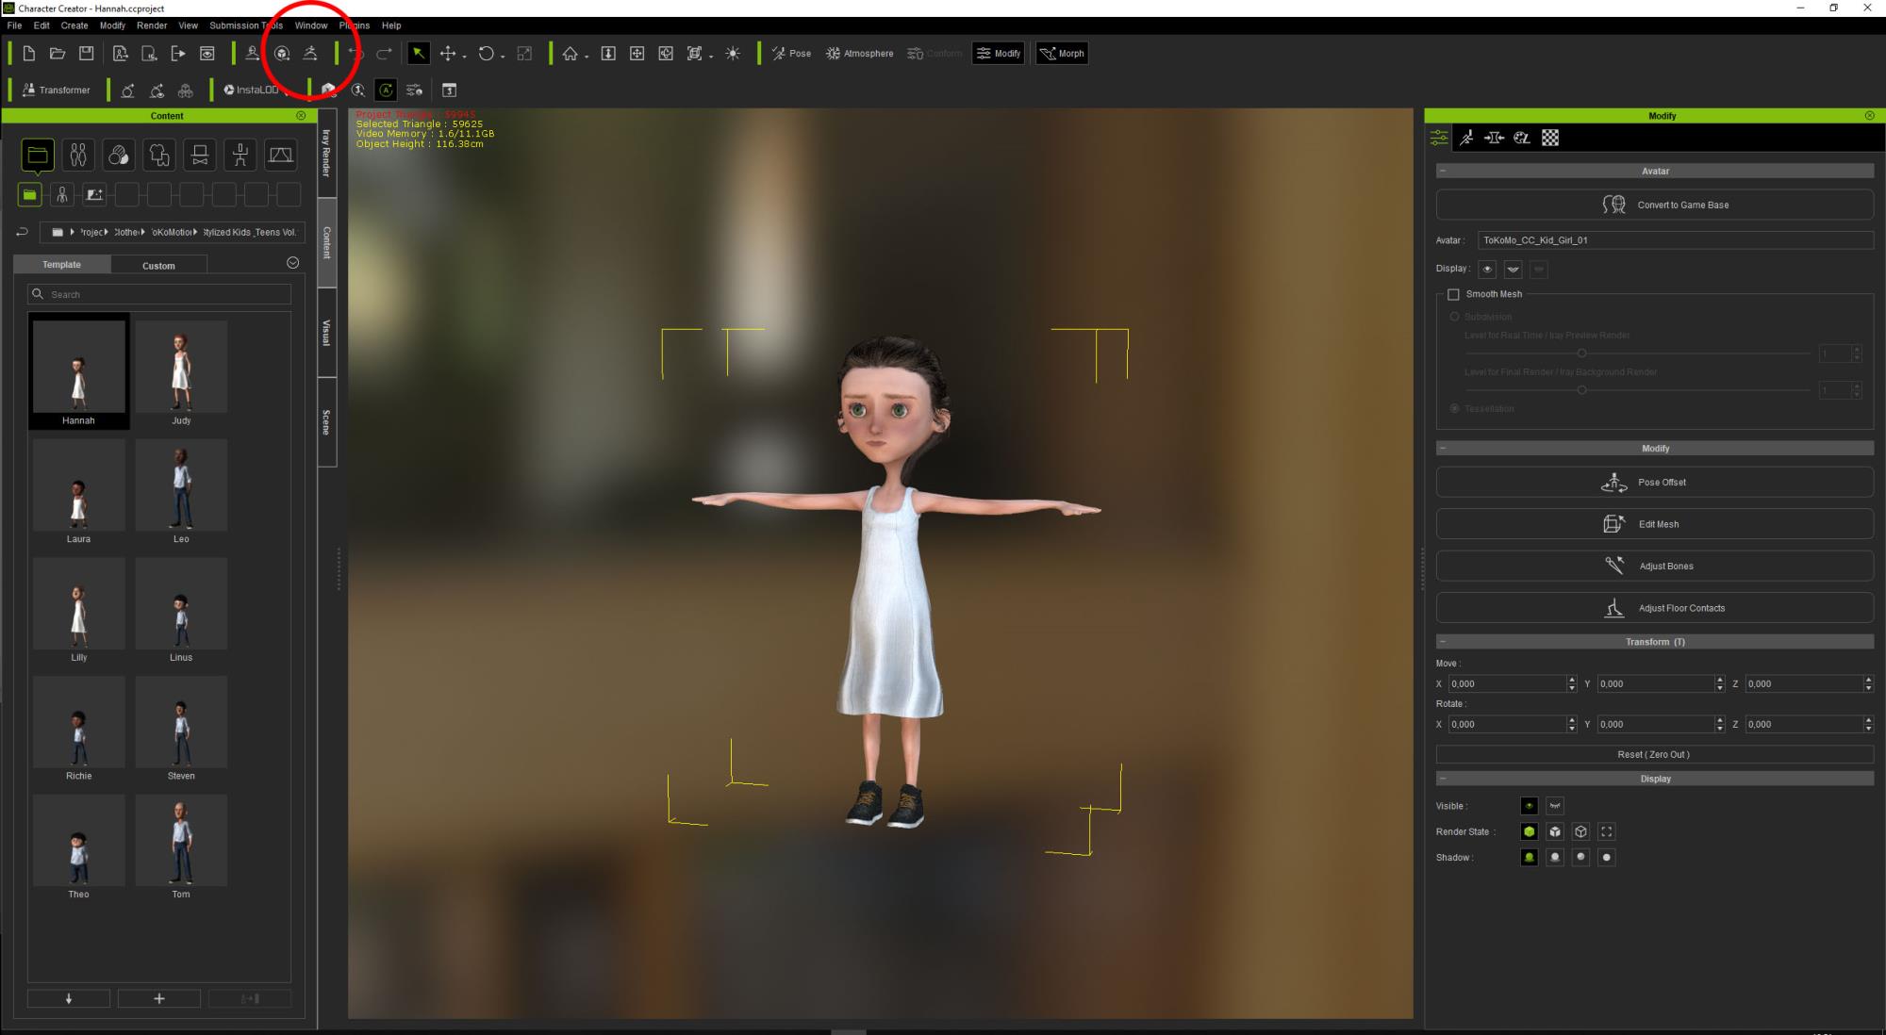Open the Visual side tab

click(x=326, y=333)
